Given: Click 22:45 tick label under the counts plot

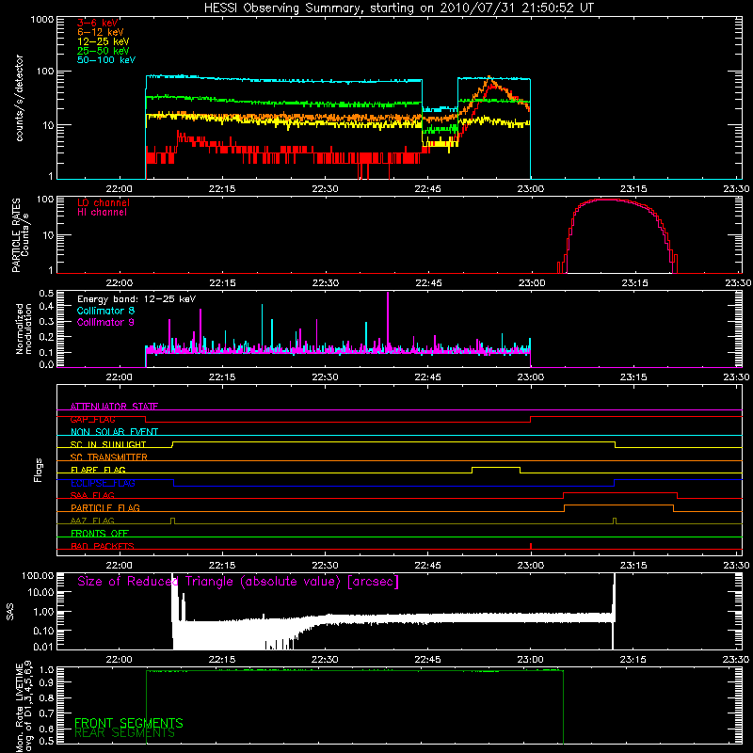Looking at the screenshot, I should (427, 189).
